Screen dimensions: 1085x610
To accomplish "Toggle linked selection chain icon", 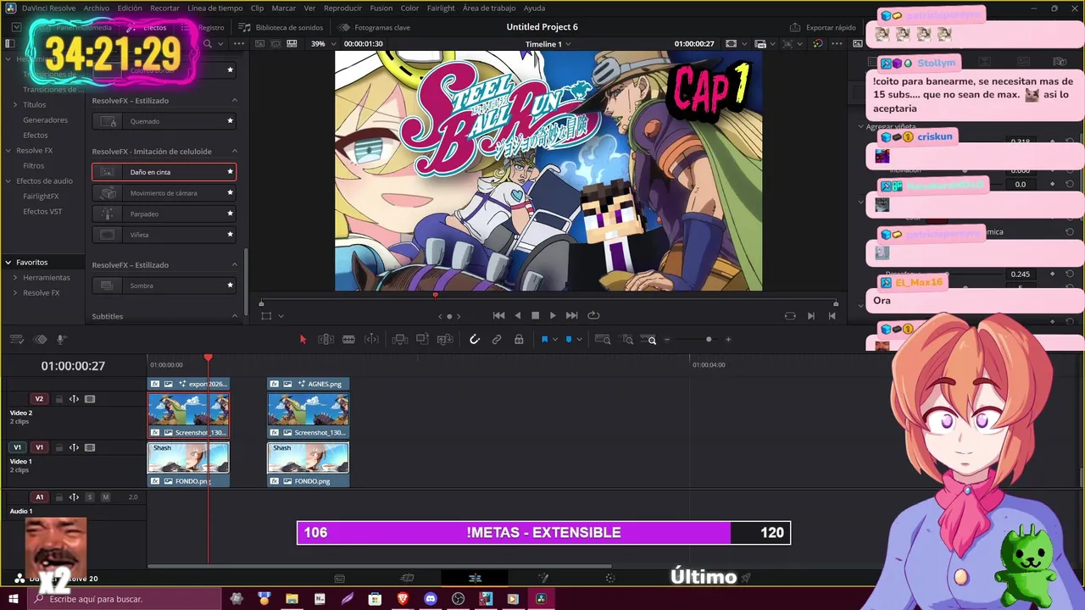I will tap(497, 340).
